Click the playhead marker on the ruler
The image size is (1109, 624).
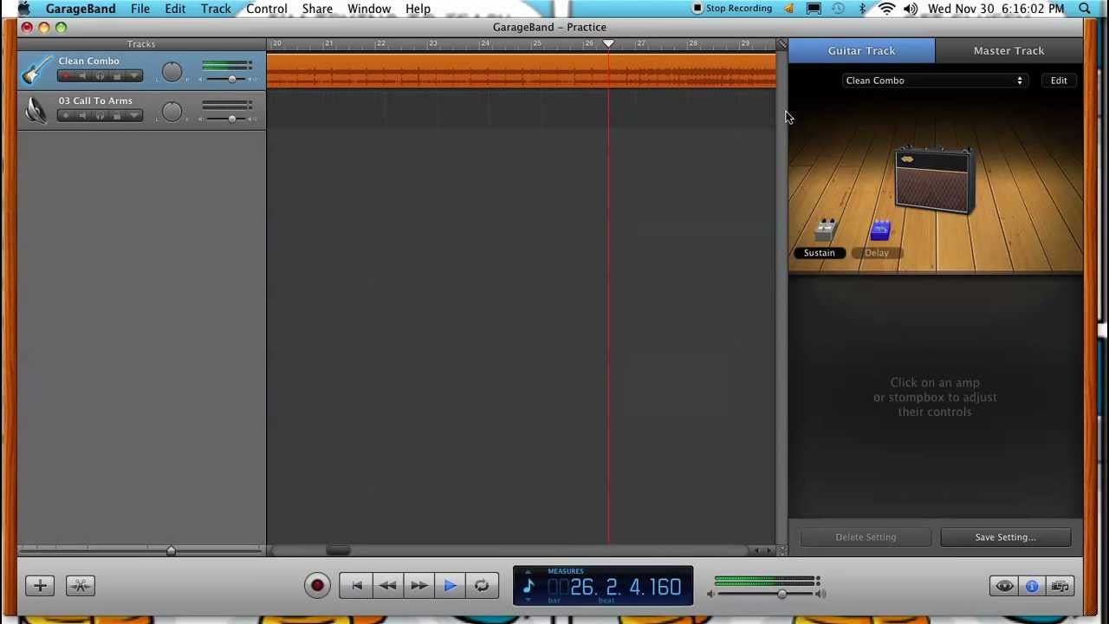click(608, 43)
